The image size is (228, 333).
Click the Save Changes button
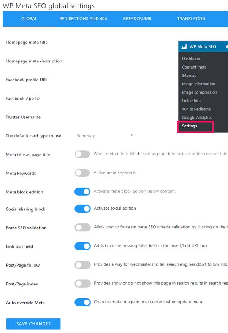point(33,323)
